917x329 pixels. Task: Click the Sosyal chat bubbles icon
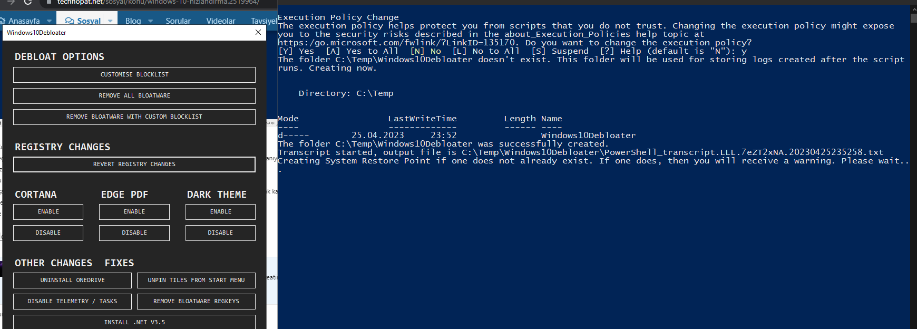[x=70, y=21]
